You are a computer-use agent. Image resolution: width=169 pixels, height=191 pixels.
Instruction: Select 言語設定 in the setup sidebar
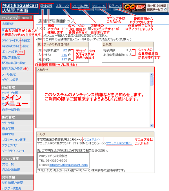(8, 24)
